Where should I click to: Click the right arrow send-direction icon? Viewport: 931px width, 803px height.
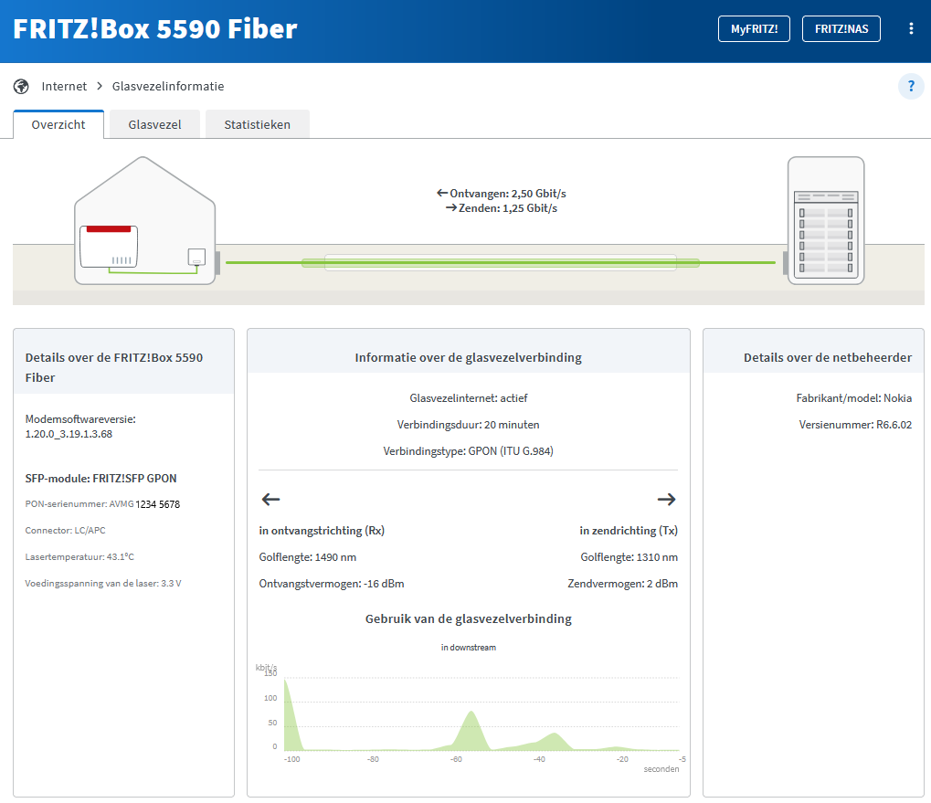point(666,499)
